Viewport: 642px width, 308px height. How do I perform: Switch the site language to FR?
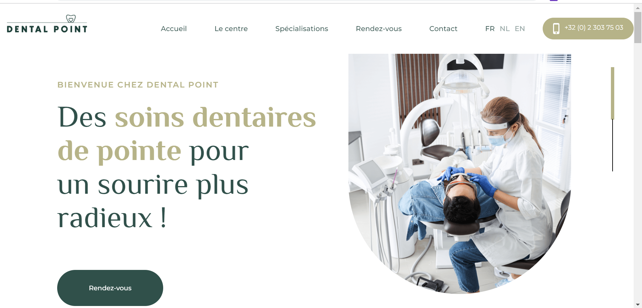coord(490,29)
